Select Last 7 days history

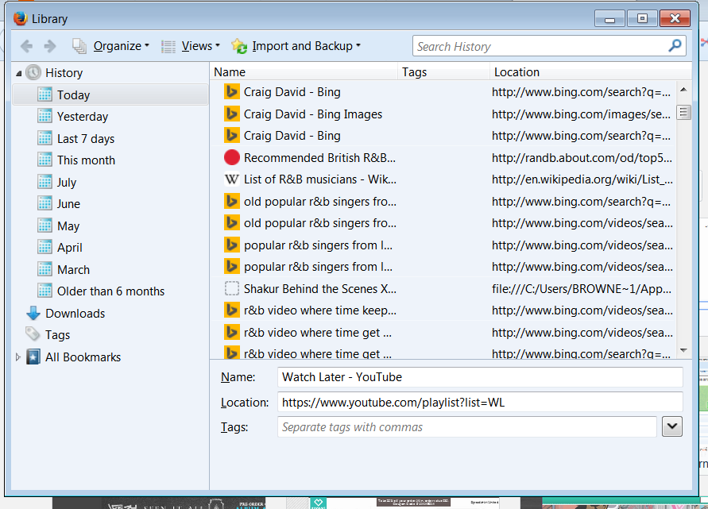click(x=86, y=139)
